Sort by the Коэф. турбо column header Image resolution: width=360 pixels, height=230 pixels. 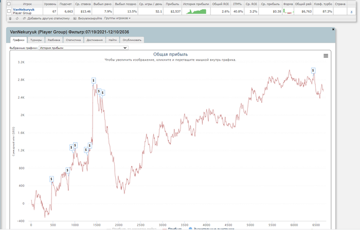[x=323, y=4]
